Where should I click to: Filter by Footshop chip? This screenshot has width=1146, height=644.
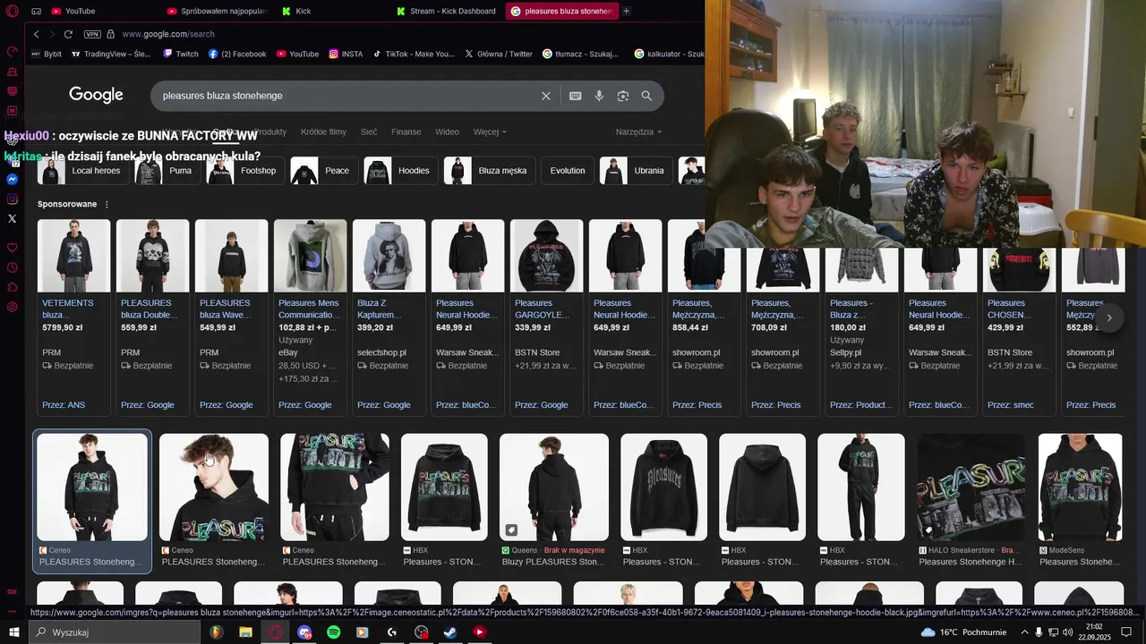(x=244, y=171)
